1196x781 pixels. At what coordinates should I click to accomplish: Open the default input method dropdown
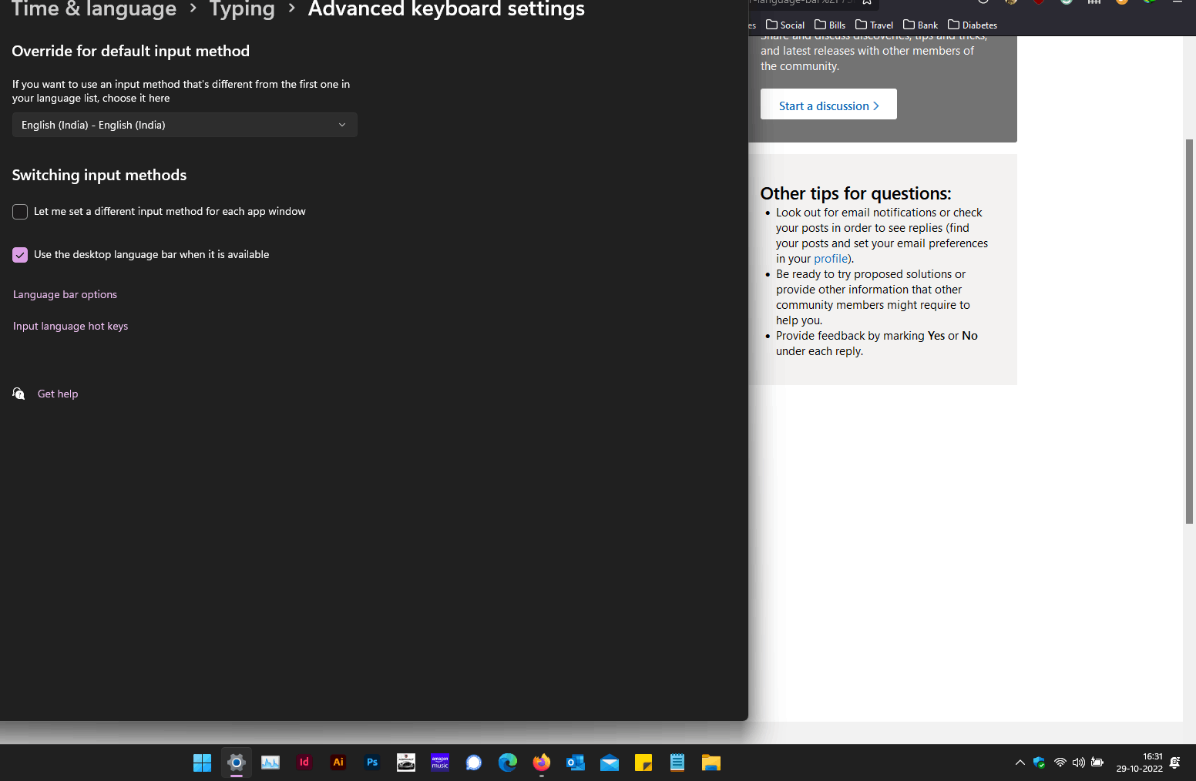(185, 125)
